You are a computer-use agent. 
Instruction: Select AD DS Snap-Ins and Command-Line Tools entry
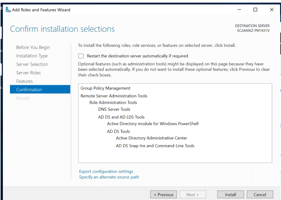[x=155, y=146]
